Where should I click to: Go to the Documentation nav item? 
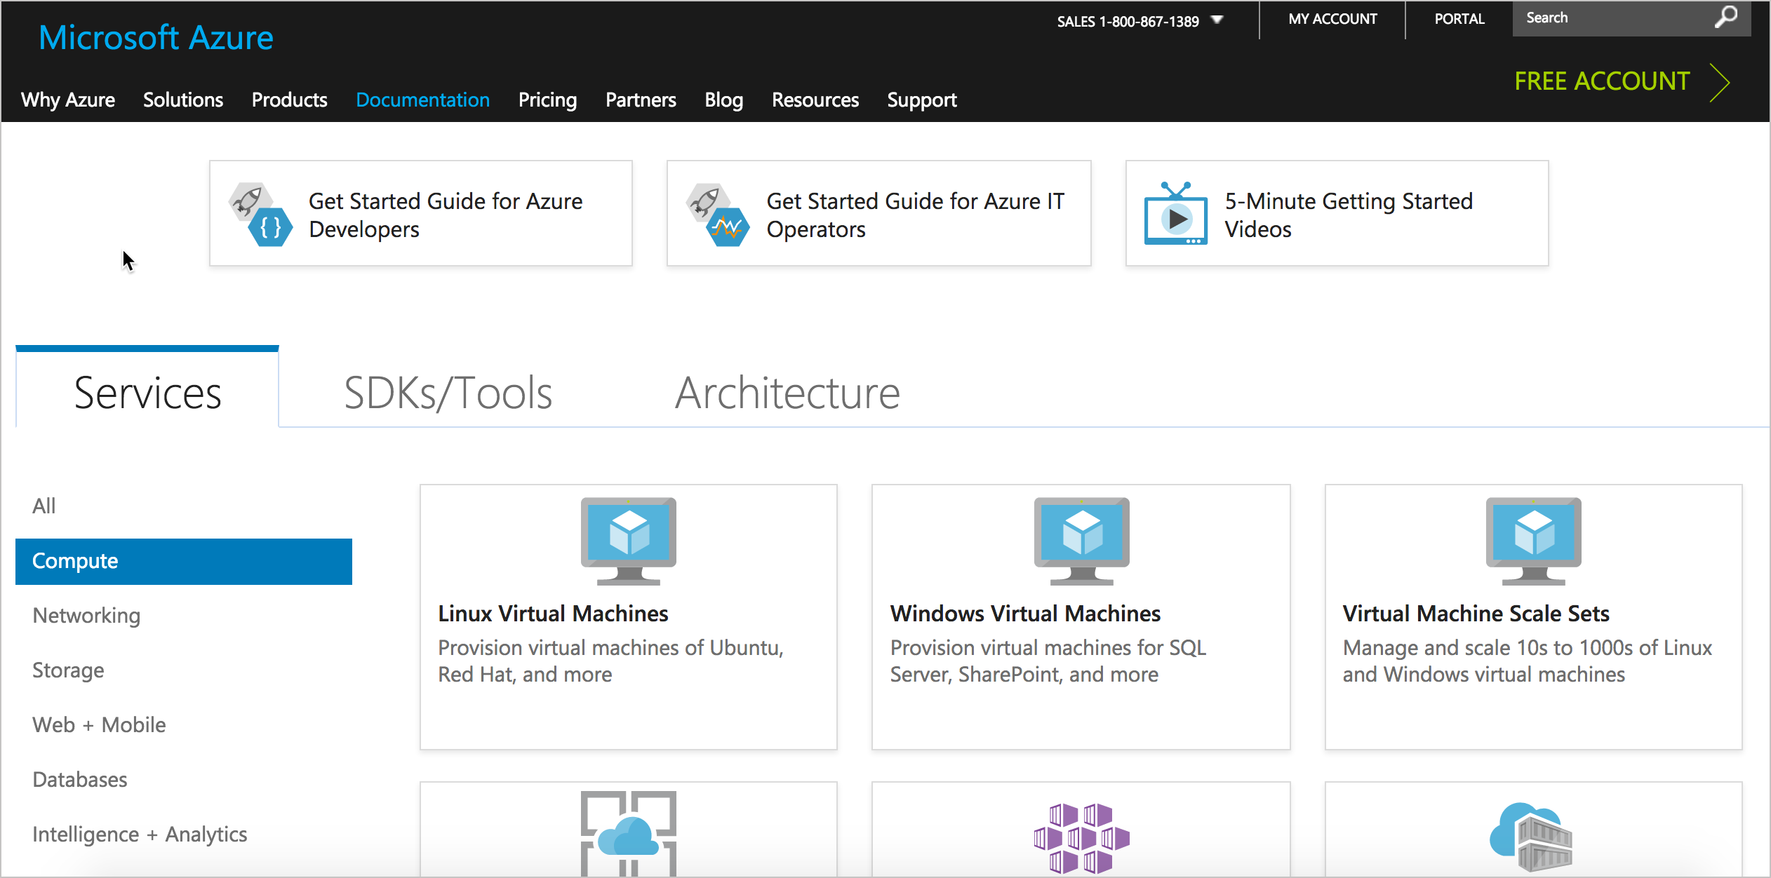pos(423,100)
